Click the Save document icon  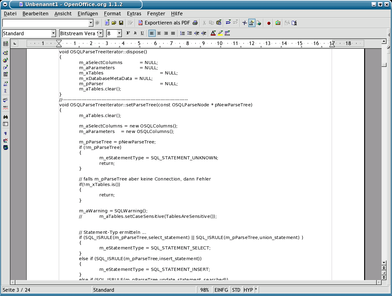pyautogui.click(x=121, y=23)
